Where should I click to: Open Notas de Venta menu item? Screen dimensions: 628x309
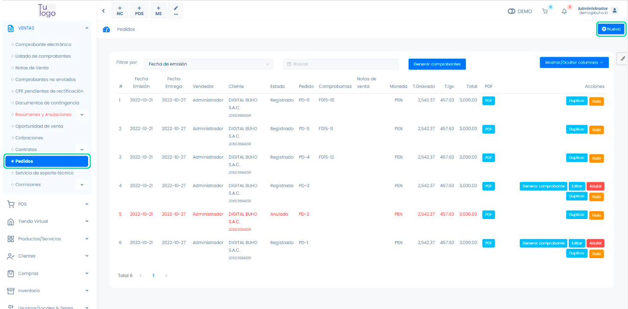coord(32,68)
